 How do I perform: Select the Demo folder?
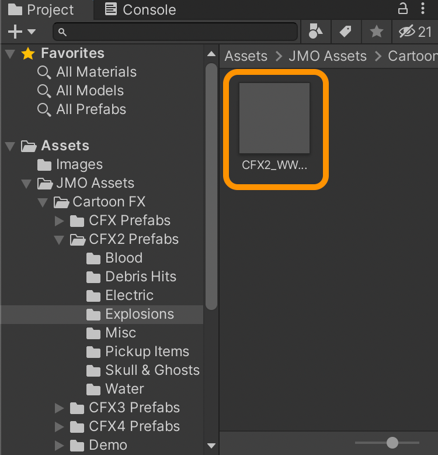[x=99, y=446]
